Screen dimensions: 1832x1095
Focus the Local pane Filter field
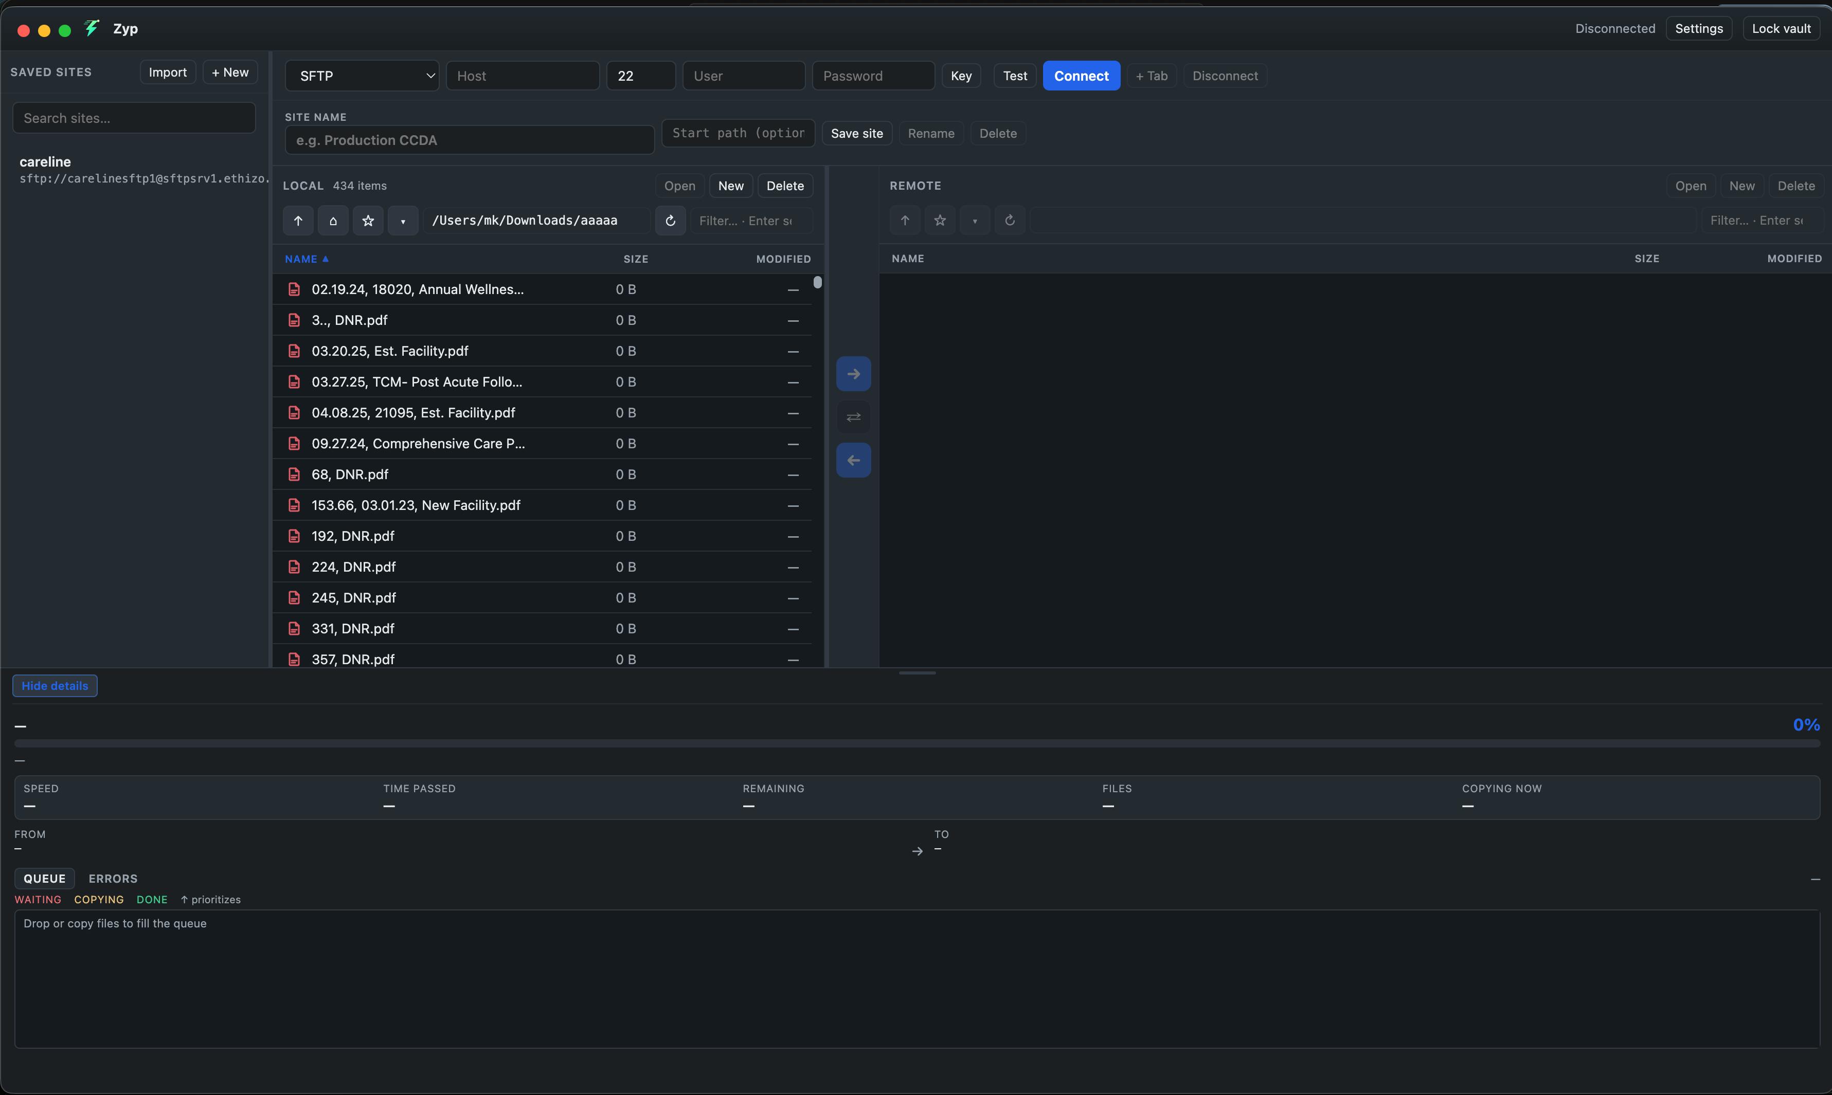click(751, 221)
